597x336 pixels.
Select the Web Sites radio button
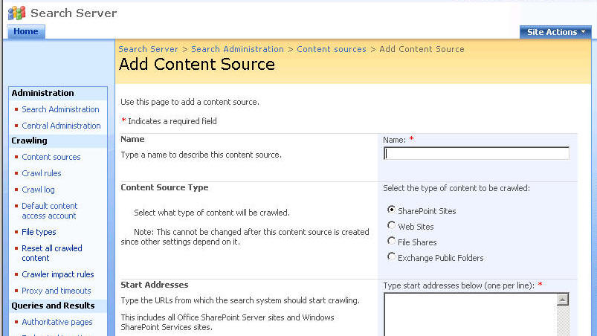(391, 225)
